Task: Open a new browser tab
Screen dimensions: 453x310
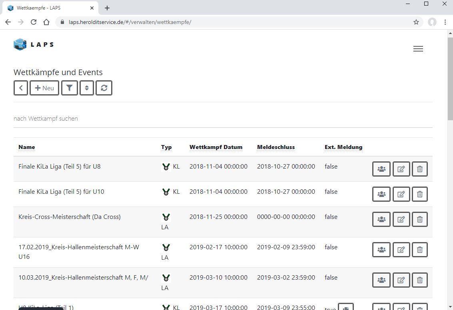Action: tap(107, 8)
